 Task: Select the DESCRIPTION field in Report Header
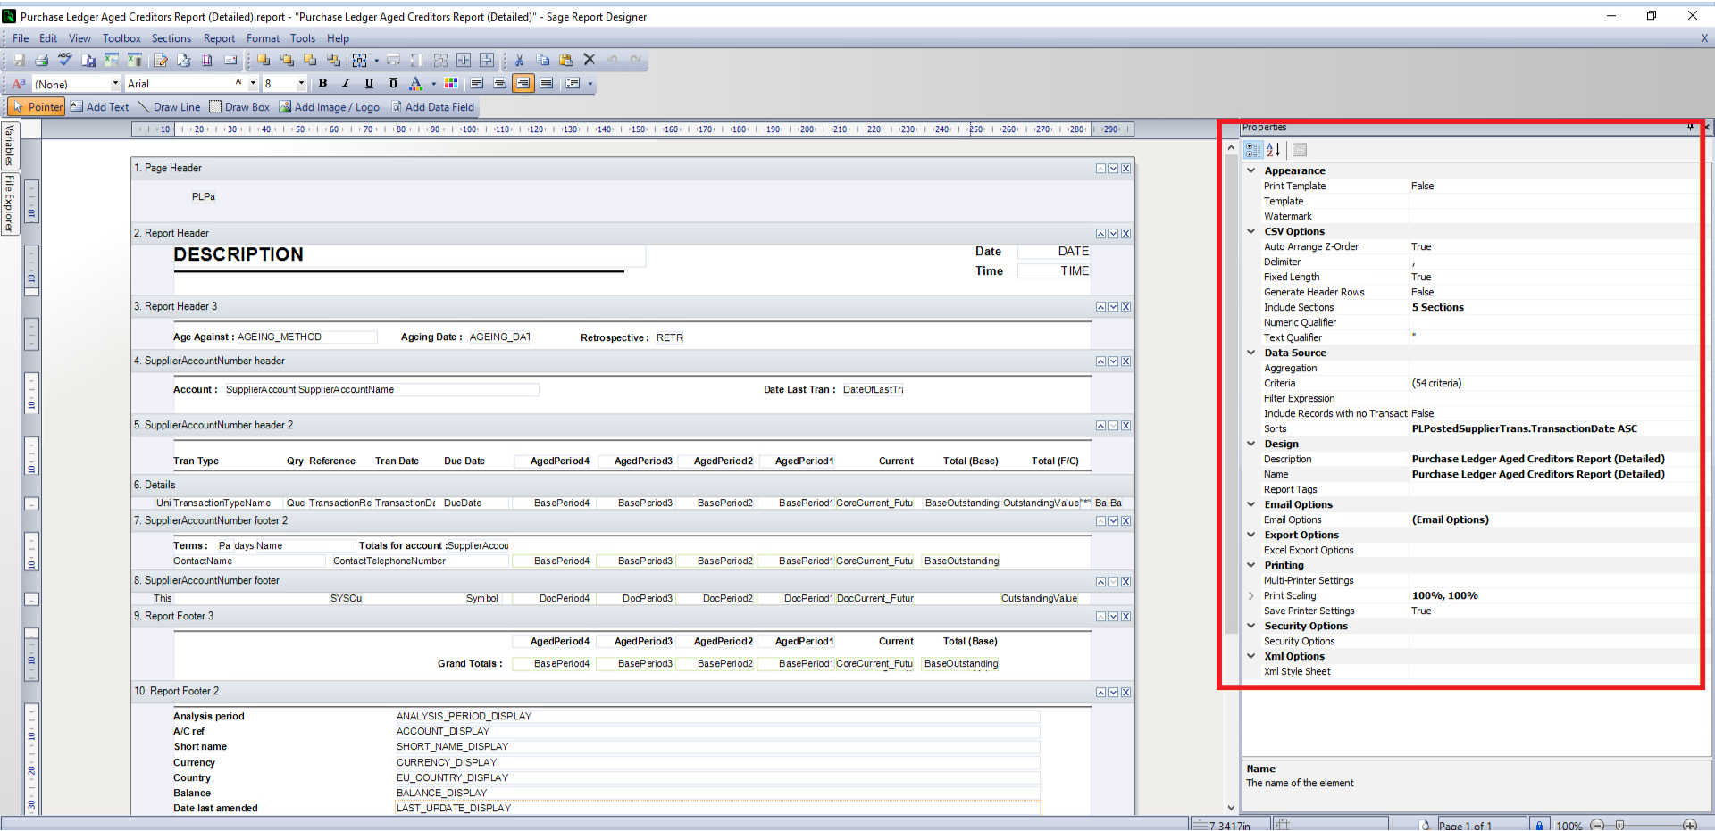coord(408,255)
